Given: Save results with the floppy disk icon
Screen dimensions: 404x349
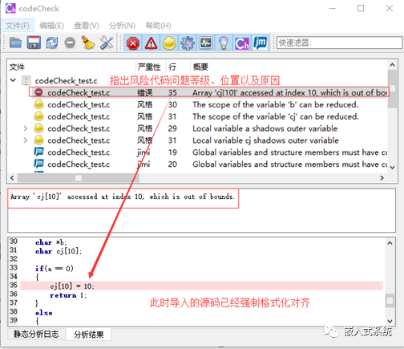Looking at the screenshot, I should coord(34,43).
